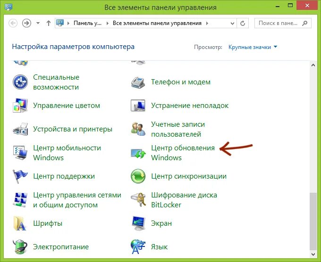Close the Control Panel window
This screenshot has height=262, width=321.
[x=307, y=6]
